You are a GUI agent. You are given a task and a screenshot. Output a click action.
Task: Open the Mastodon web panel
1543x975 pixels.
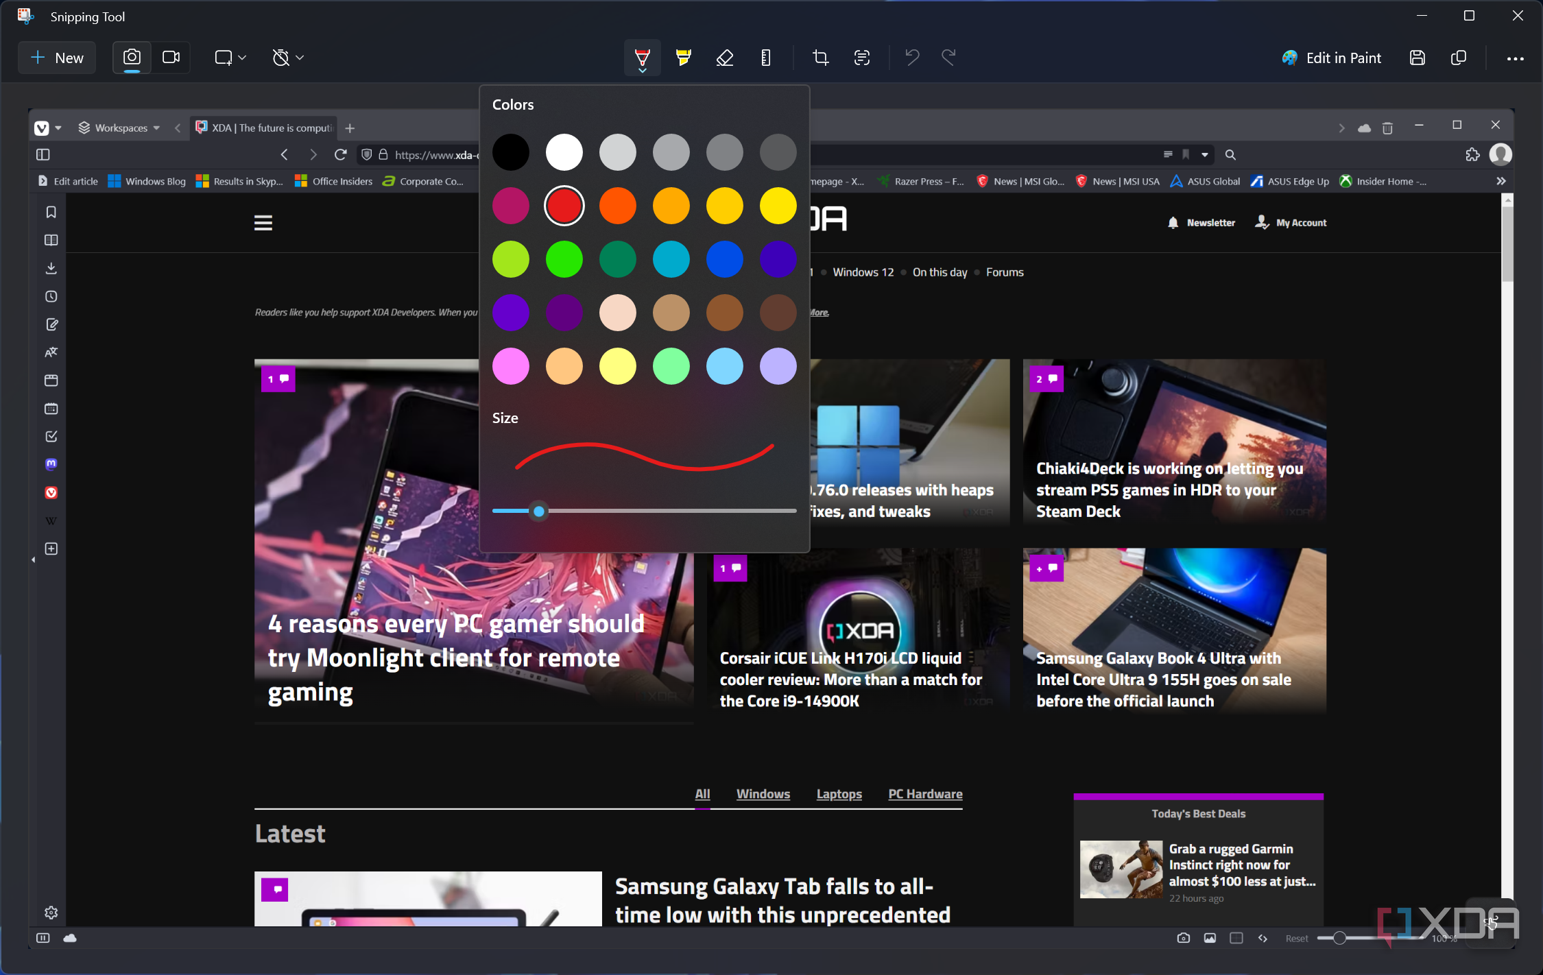tap(51, 464)
